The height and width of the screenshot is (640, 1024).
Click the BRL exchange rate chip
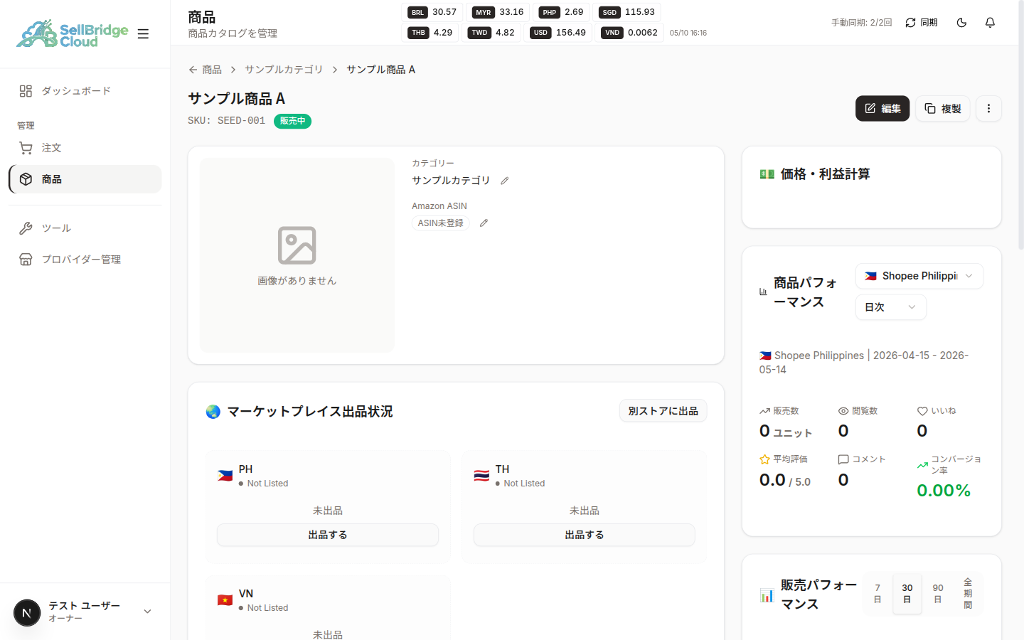432,12
